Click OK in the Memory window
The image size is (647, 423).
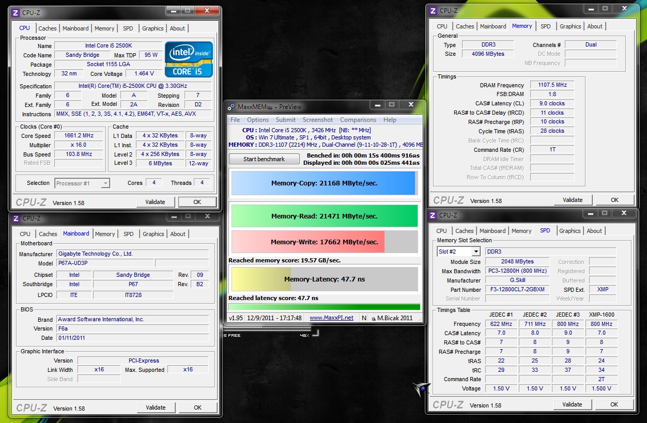[614, 200]
